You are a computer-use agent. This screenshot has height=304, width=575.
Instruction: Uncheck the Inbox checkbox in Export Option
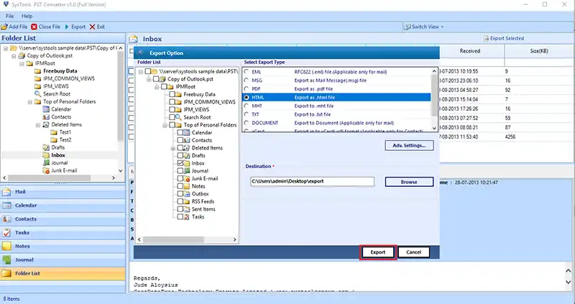[x=180, y=163]
